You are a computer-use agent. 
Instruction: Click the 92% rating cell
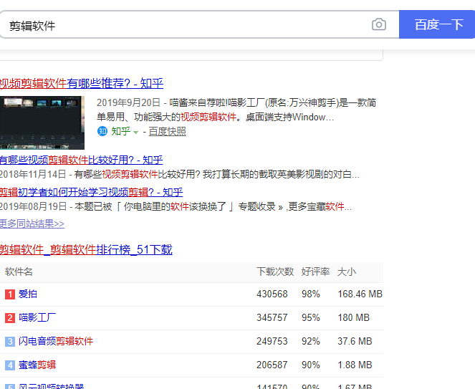tap(311, 341)
